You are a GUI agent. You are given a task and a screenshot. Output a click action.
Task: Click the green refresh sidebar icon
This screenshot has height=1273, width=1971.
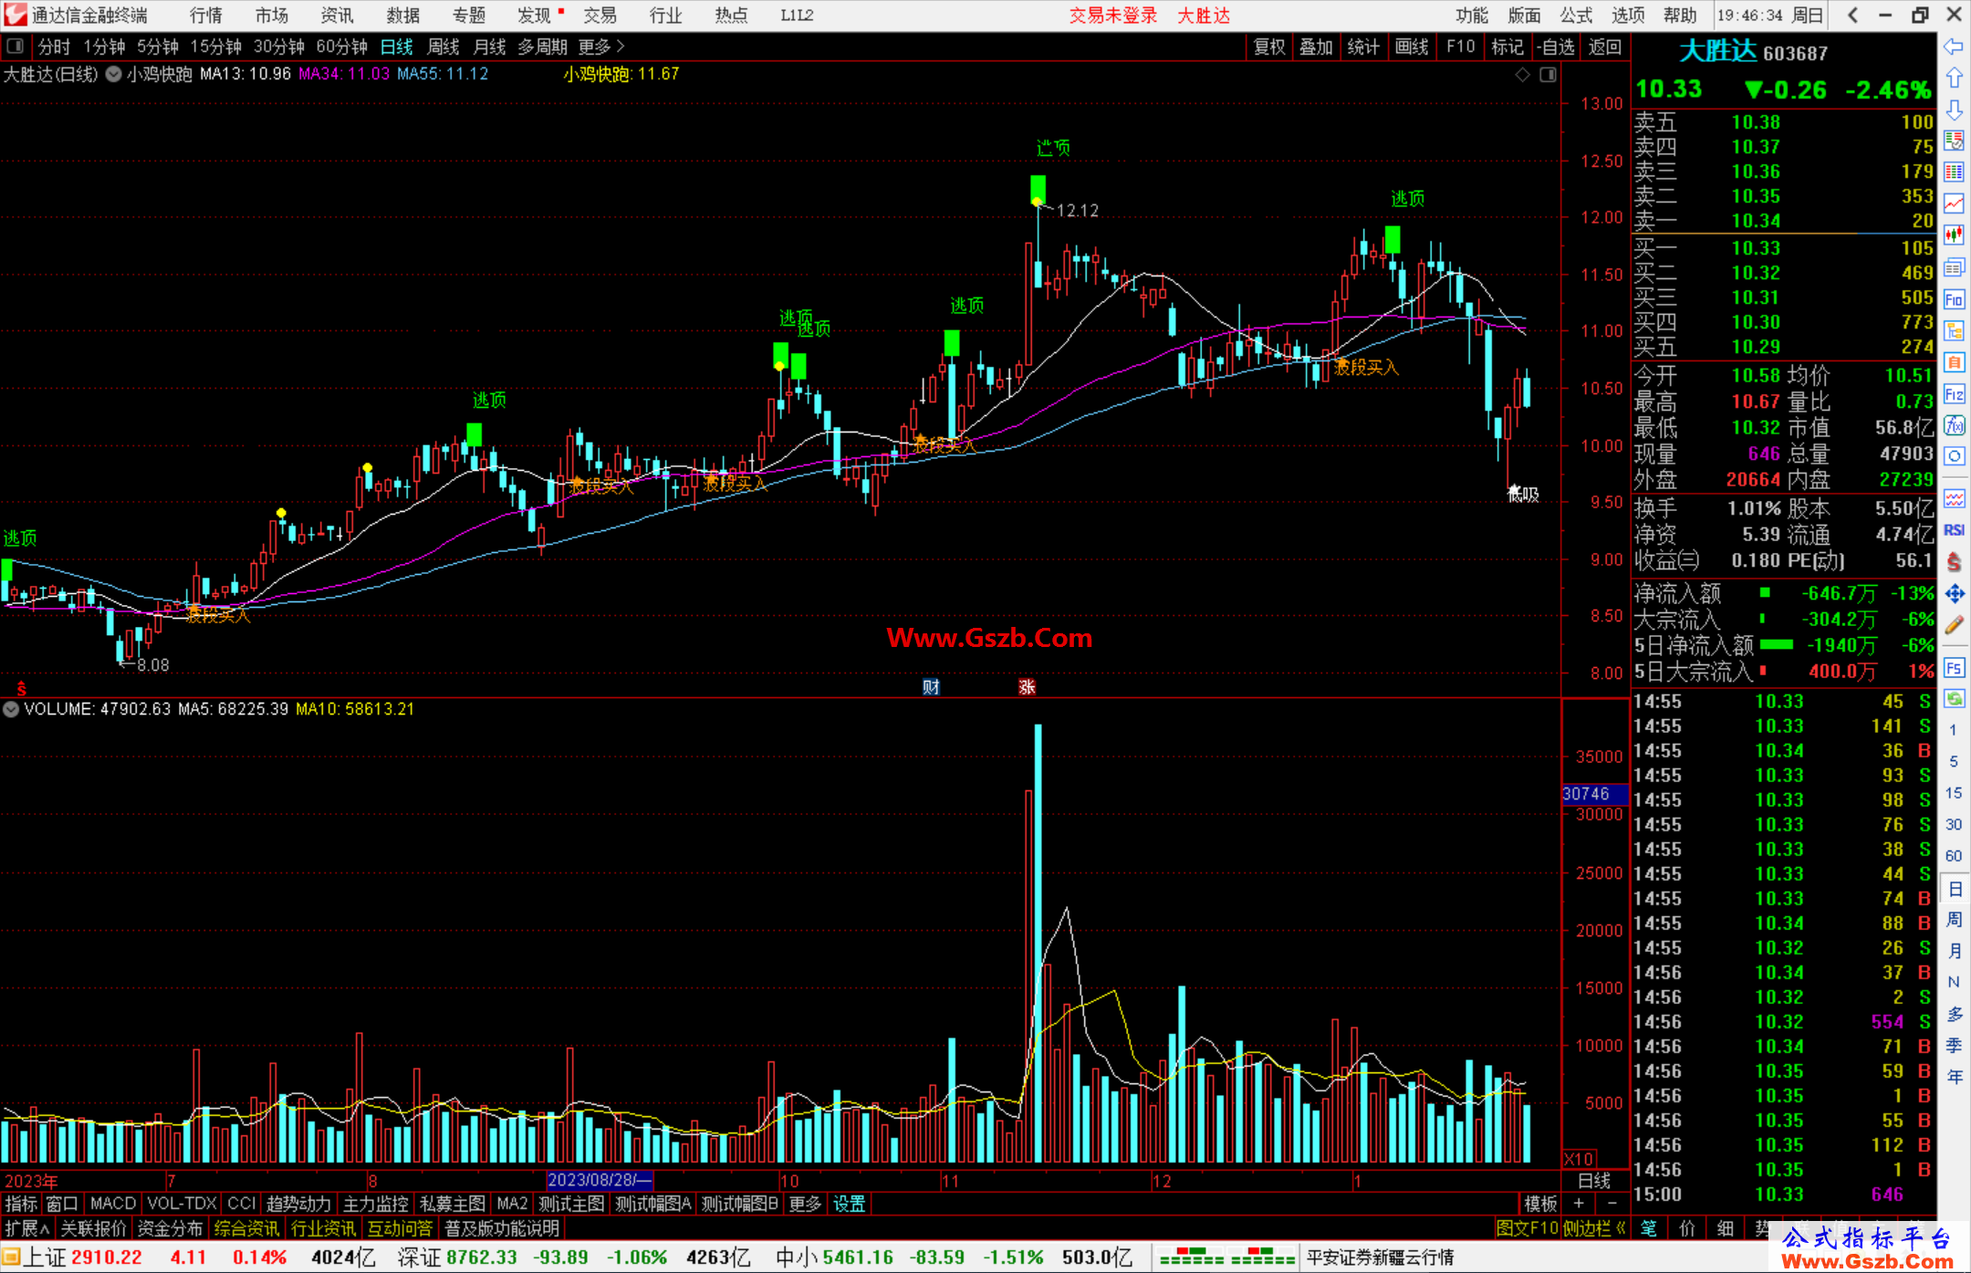click(1954, 699)
